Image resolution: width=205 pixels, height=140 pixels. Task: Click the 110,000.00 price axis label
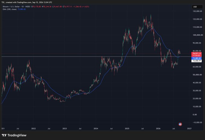click(x=197, y=27)
